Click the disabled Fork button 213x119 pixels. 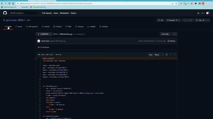click(x=188, y=20)
